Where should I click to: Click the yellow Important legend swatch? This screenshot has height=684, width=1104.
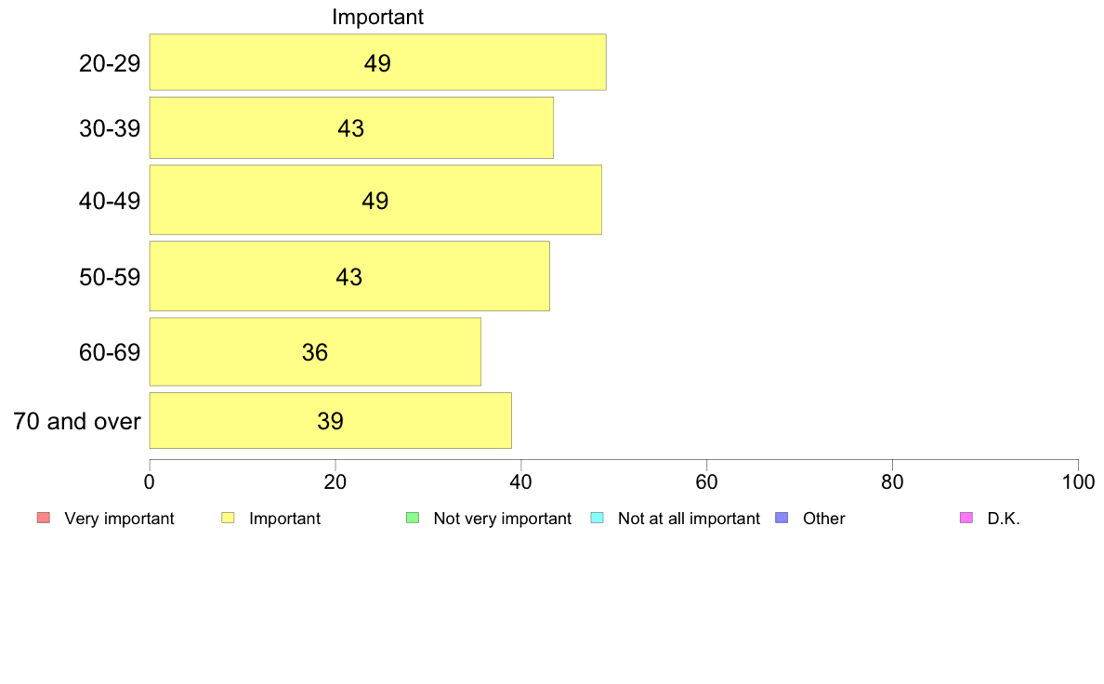tap(228, 518)
